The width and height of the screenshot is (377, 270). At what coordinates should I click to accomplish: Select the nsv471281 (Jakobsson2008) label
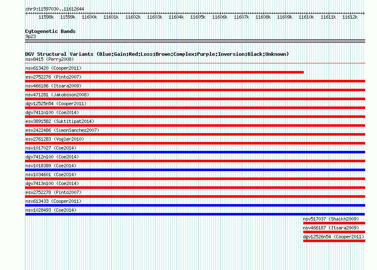point(57,95)
